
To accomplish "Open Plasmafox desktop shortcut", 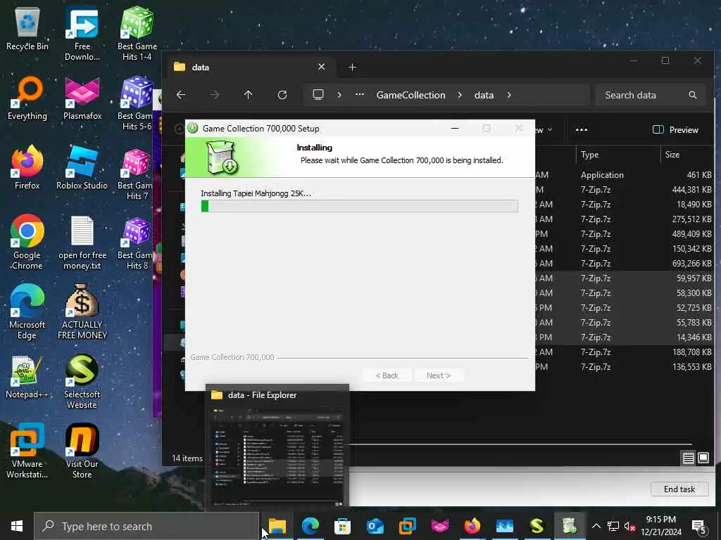I will [82, 98].
